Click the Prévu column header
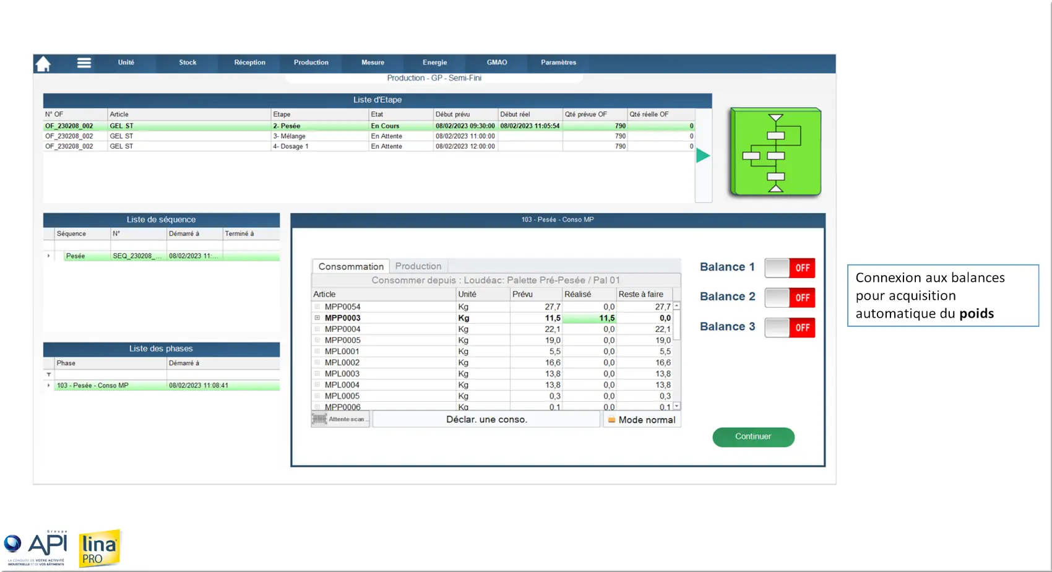This screenshot has height=572, width=1052. click(x=536, y=294)
